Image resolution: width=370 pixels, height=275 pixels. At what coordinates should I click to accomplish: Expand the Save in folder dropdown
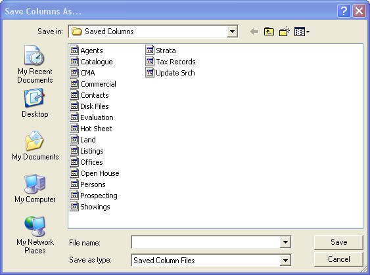[x=232, y=32]
